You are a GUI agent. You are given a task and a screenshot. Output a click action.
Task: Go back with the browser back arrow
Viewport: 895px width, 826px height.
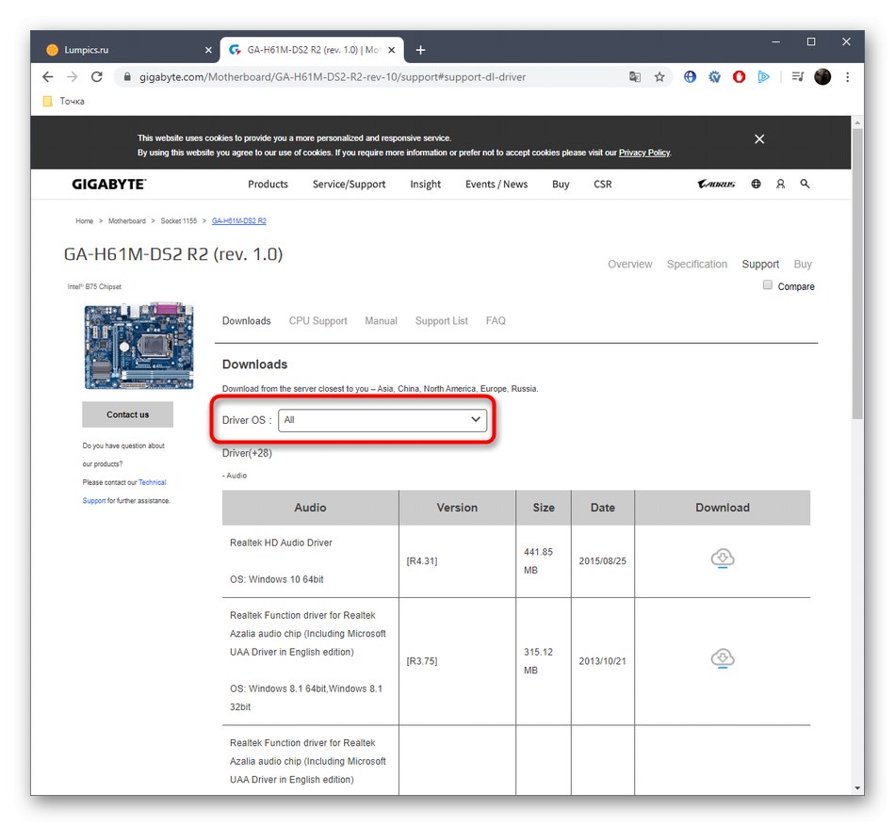point(48,77)
